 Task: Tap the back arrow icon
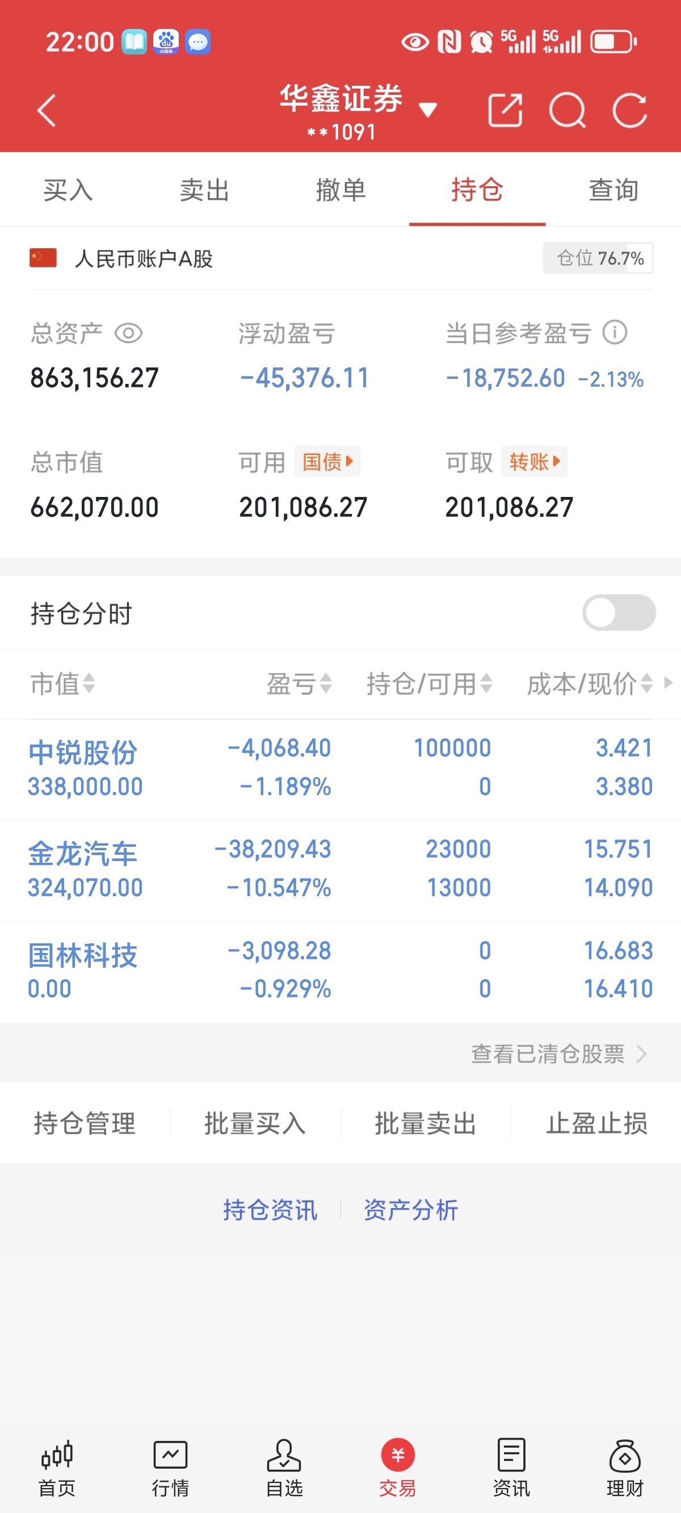click(47, 110)
